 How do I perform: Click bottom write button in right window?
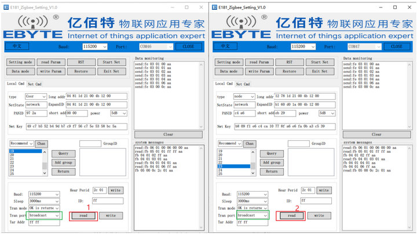[319, 215]
